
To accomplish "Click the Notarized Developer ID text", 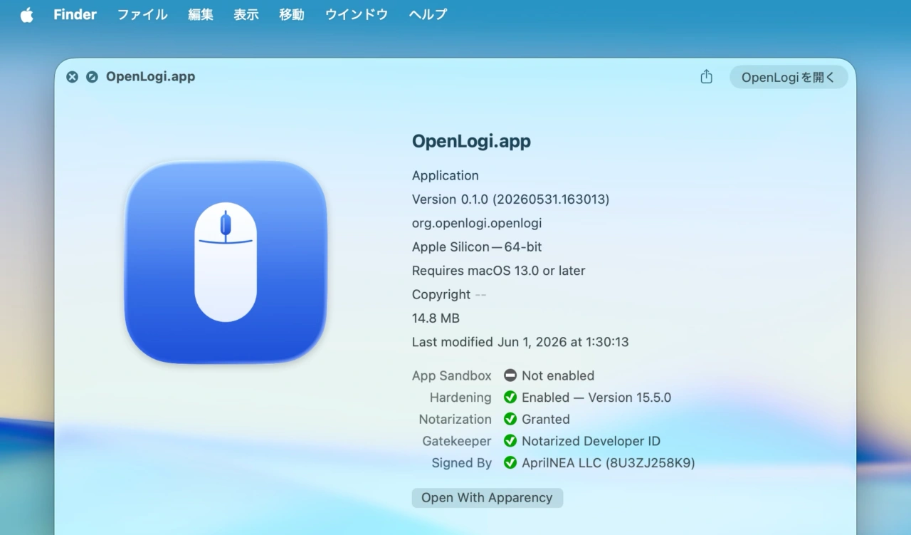I will pyautogui.click(x=591, y=441).
